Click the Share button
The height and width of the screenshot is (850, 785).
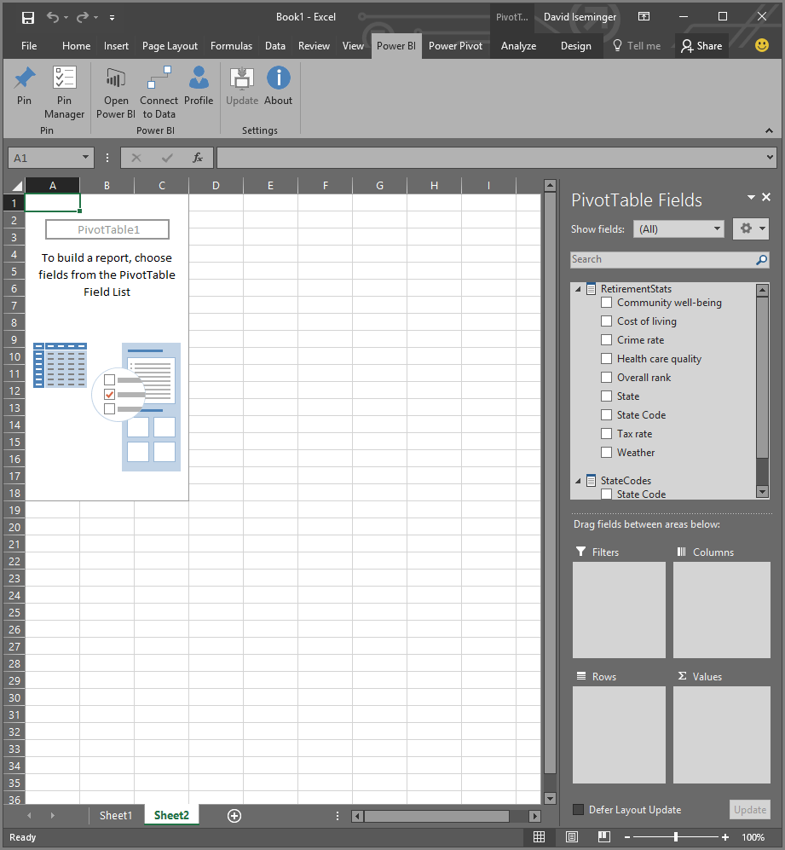[701, 46]
